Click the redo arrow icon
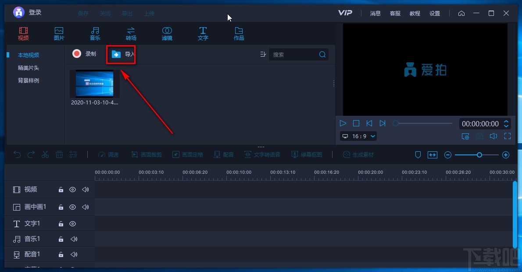This screenshot has height=272, width=522. pos(31,154)
